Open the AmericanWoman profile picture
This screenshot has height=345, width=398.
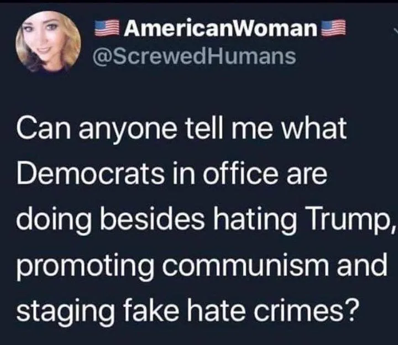click(x=48, y=42)
